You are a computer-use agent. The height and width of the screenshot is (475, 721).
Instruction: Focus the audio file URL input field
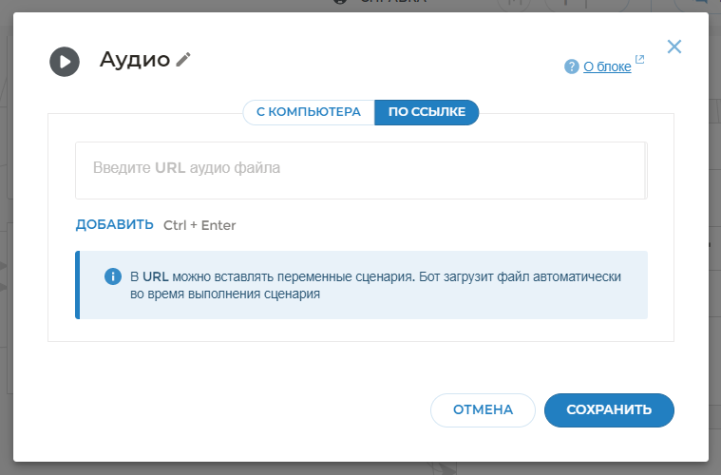point(359,168)
